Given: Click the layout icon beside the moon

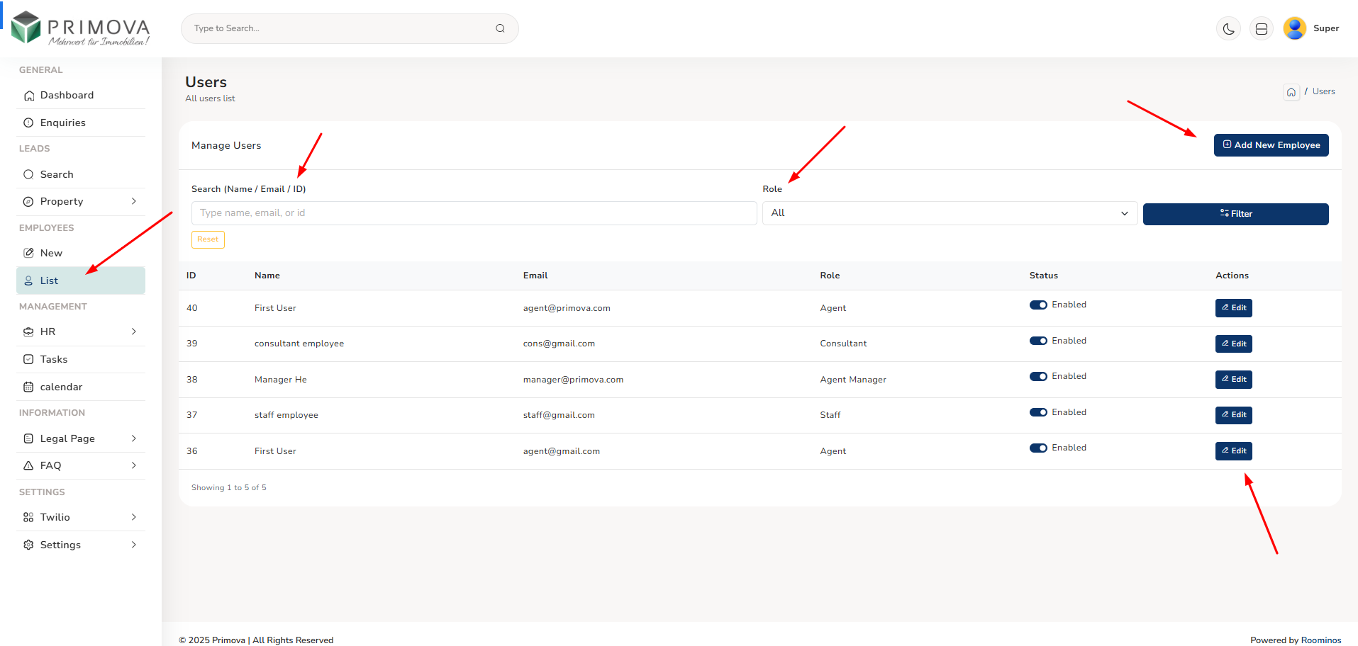Looking at the screenshot, I should click(x=1261, y=29).
